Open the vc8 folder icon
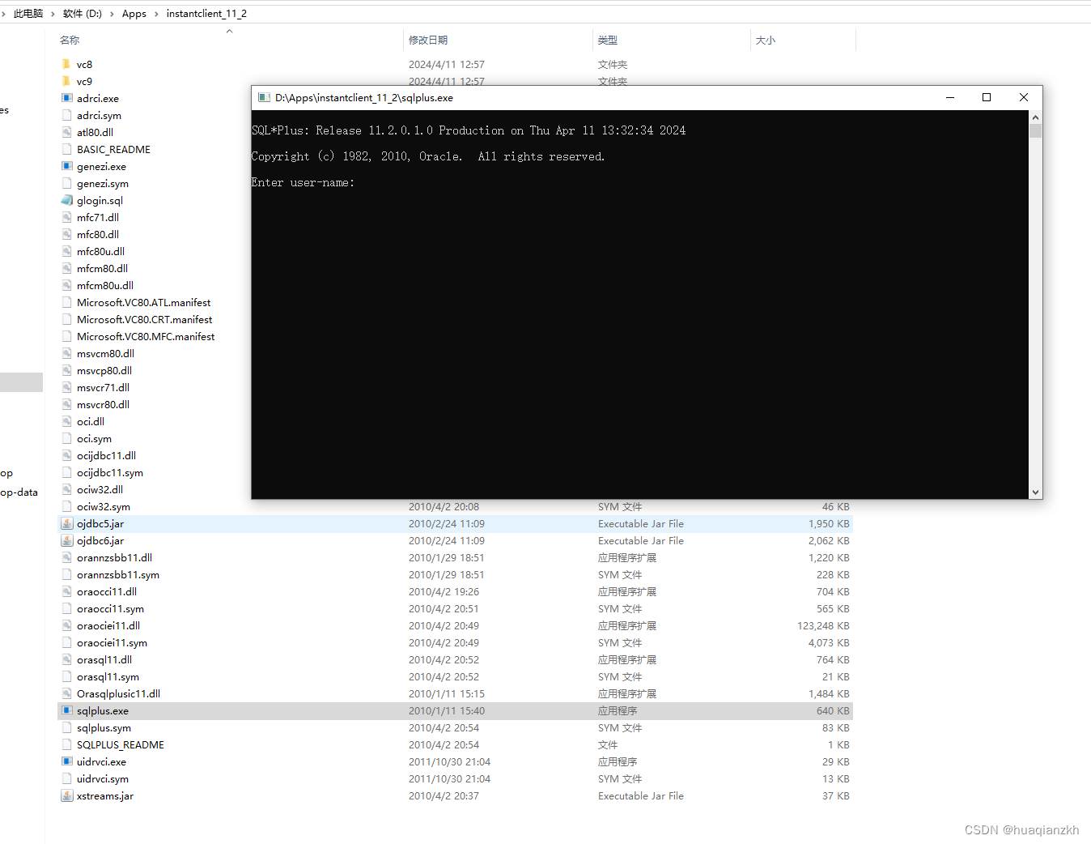Viewport: 1091px width, 844px height. click(66, 64)
